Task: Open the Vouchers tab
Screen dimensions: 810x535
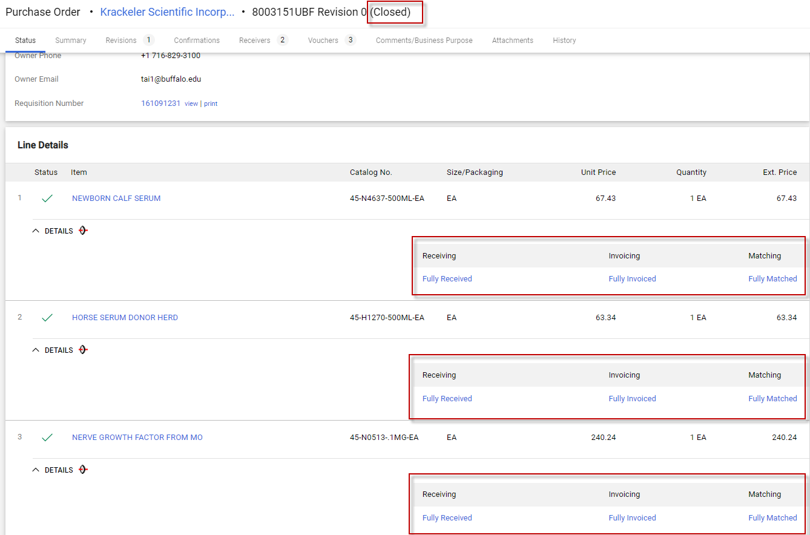Action: point(323,41)
